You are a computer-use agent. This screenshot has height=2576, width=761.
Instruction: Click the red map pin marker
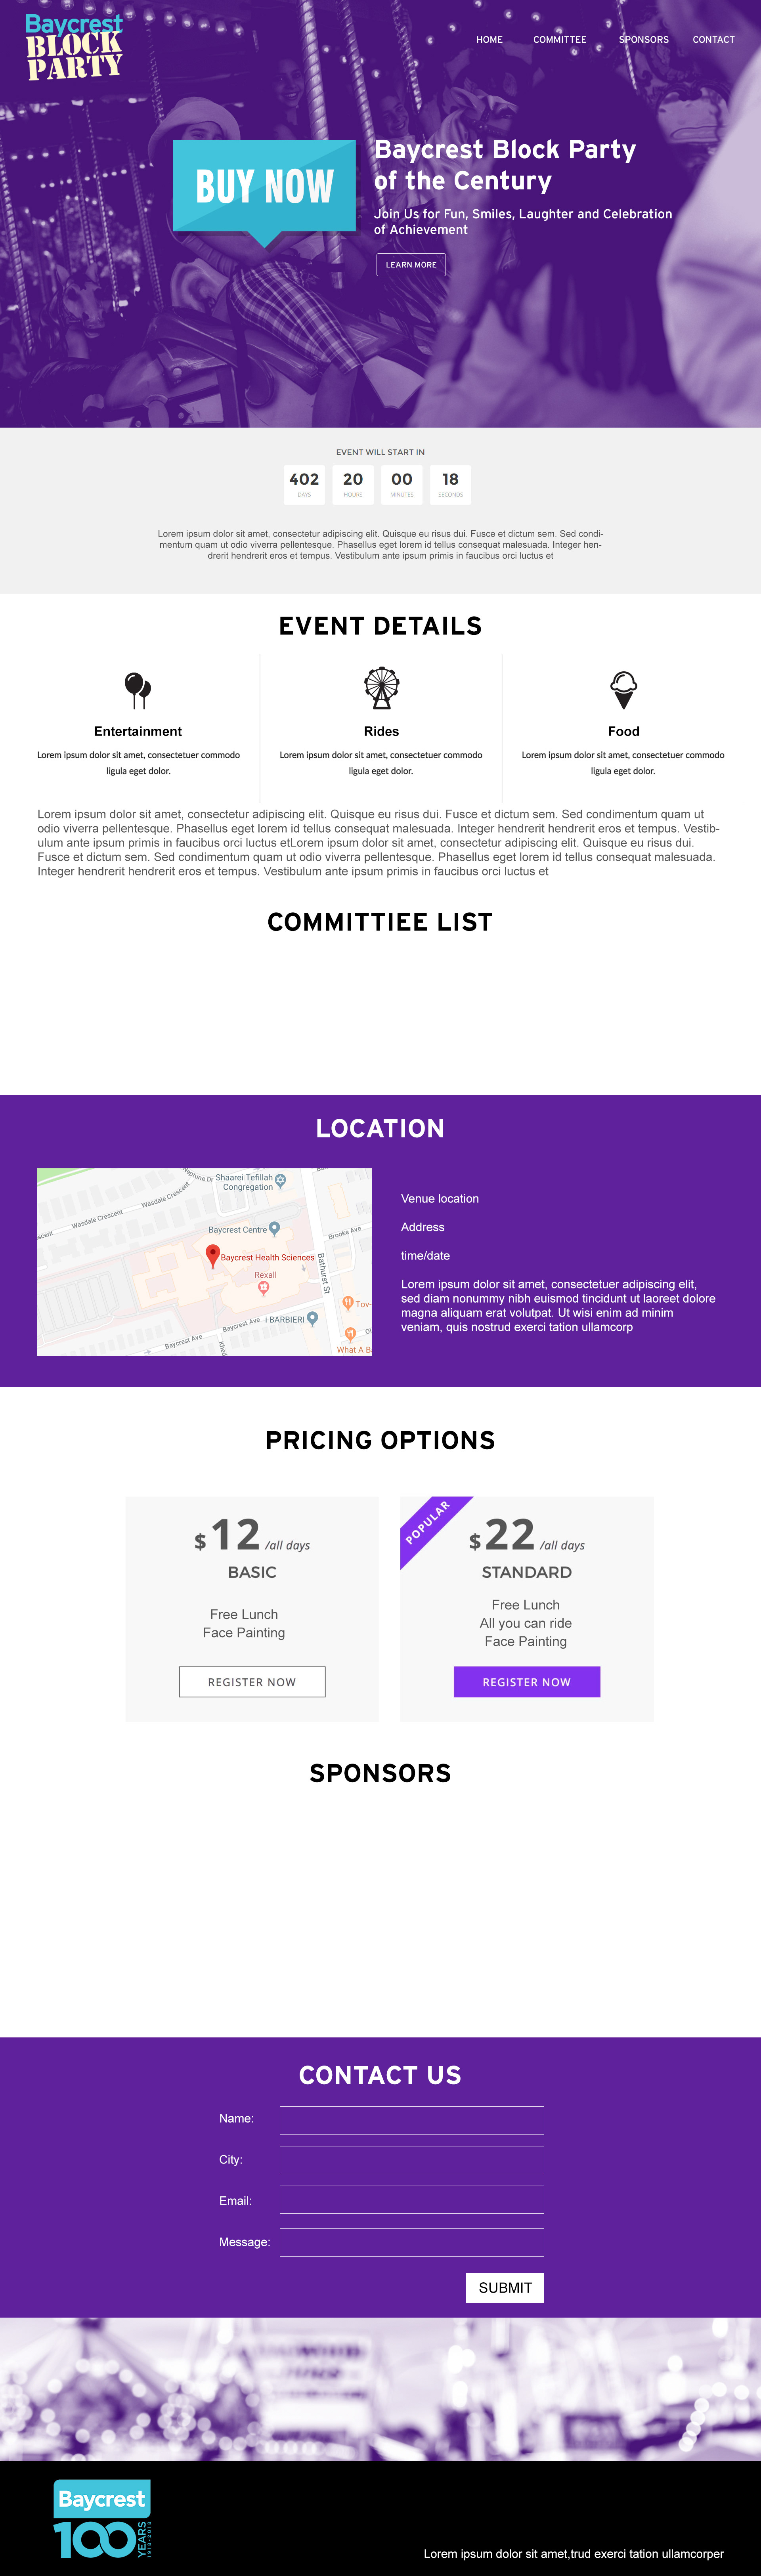[x=212, y=1256]
